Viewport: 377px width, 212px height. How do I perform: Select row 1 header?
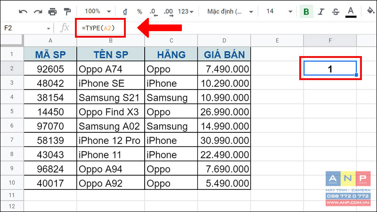(12, 54)
